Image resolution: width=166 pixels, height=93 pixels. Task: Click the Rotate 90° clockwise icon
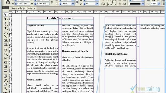pos(103,4)
